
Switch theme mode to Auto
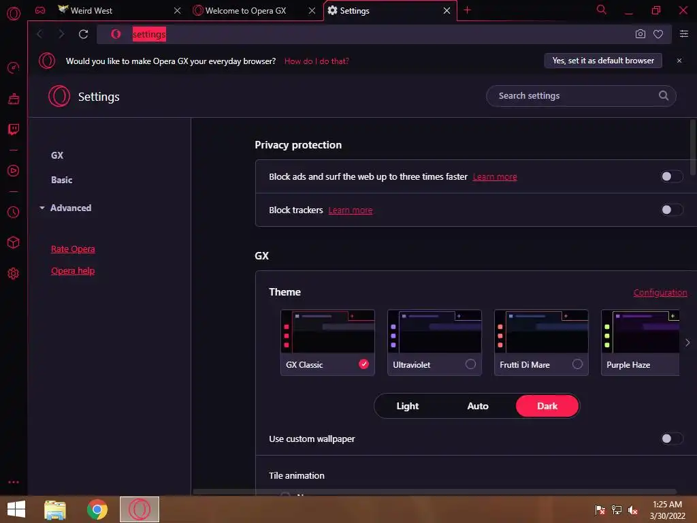click(x=478, y=406)
